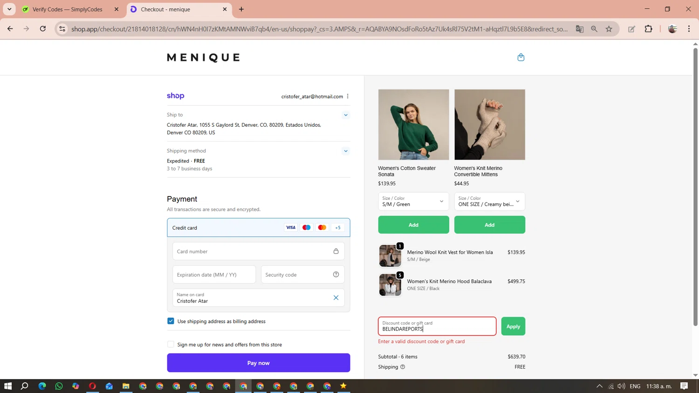This screenshot has width=699, height=393.
Task: Open zoom level icon in address bar
Action: pyautogui.click(x=594, y=29)
